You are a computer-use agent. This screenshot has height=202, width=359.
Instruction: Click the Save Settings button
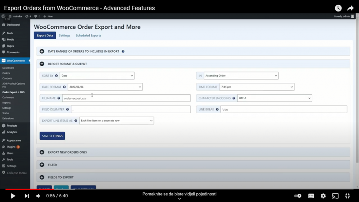pos(52,136)
